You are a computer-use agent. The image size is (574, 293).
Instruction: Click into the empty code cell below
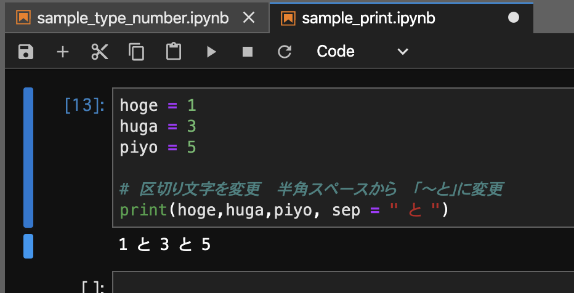coord(343,282)
